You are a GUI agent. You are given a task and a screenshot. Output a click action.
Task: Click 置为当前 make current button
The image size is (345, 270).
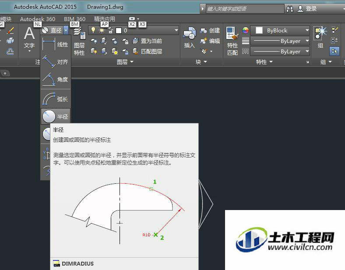[x=147, y=41]
